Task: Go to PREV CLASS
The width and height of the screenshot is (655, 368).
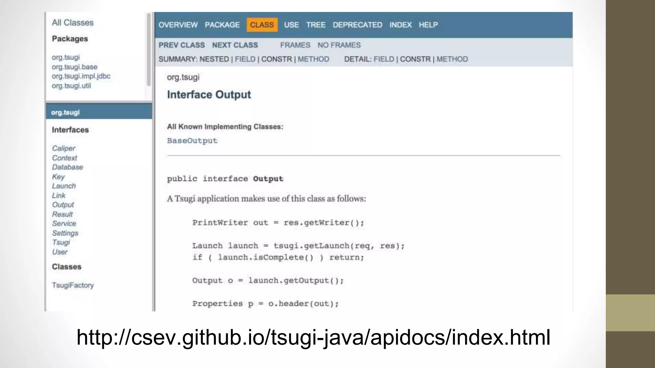Action: coord(182,45)
